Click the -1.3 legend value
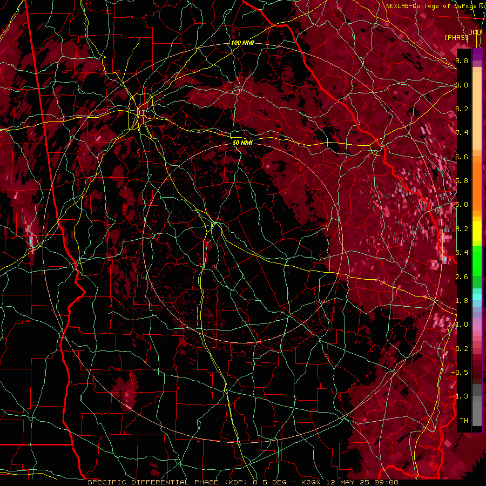This screenshot has height=486, width=486. [460, 396]
